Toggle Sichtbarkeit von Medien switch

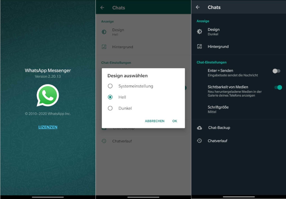click(x=278, y=88)
